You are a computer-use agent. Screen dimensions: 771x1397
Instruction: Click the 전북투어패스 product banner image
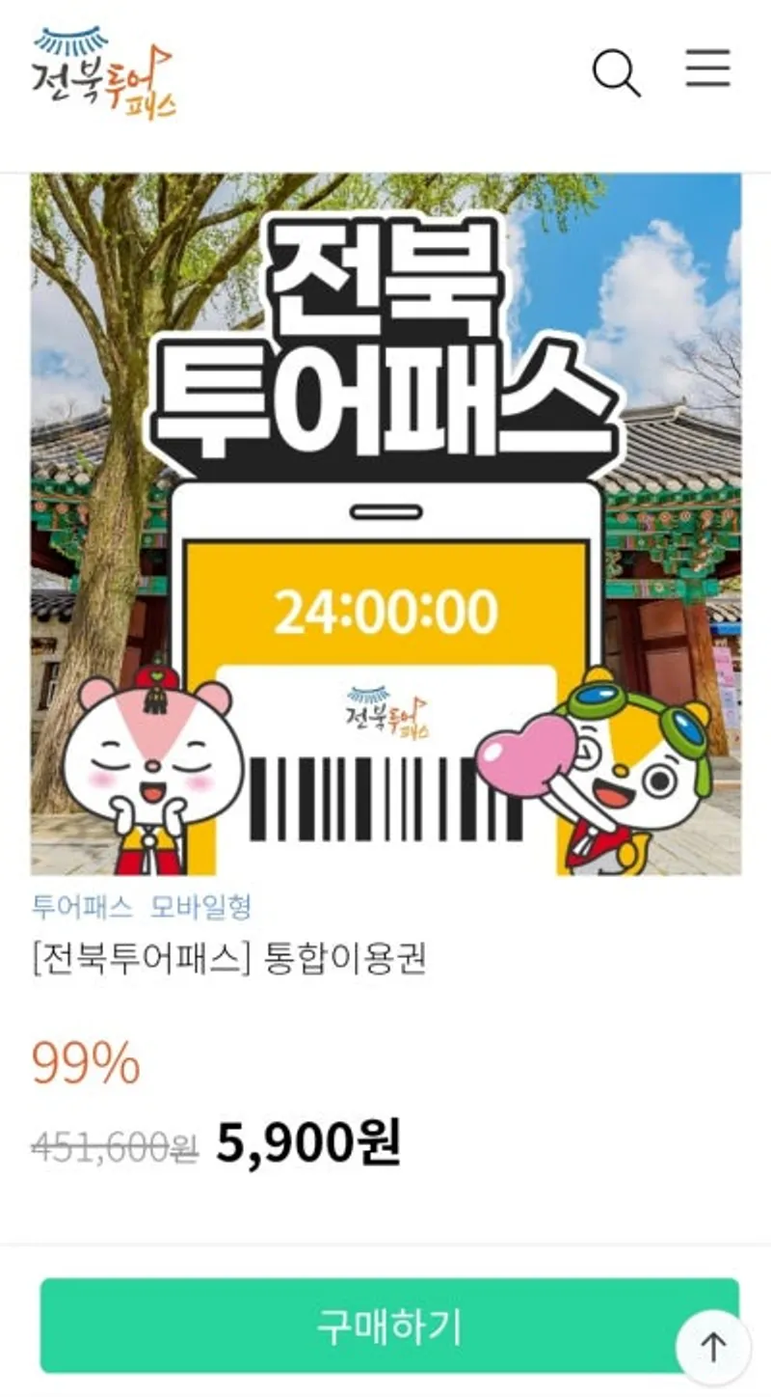tap(385, 524)
